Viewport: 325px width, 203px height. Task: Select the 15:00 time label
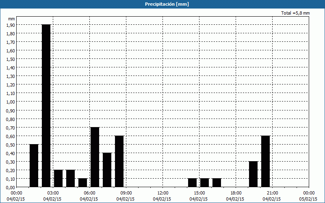point(199,193)
